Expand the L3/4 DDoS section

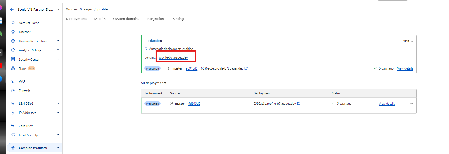58,103
